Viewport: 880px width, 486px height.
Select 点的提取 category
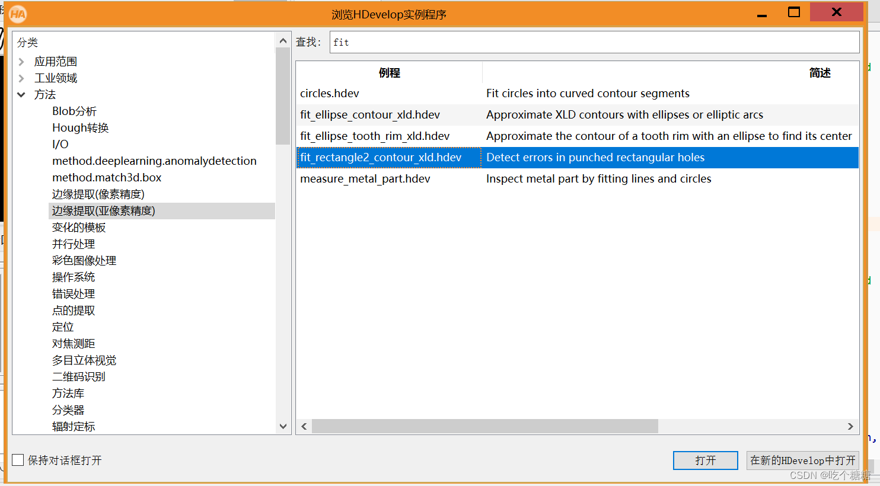[74, 311]
